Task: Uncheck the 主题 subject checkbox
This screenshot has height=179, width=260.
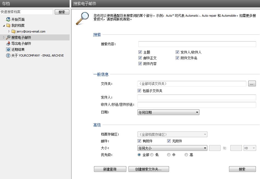Action: 140,52
